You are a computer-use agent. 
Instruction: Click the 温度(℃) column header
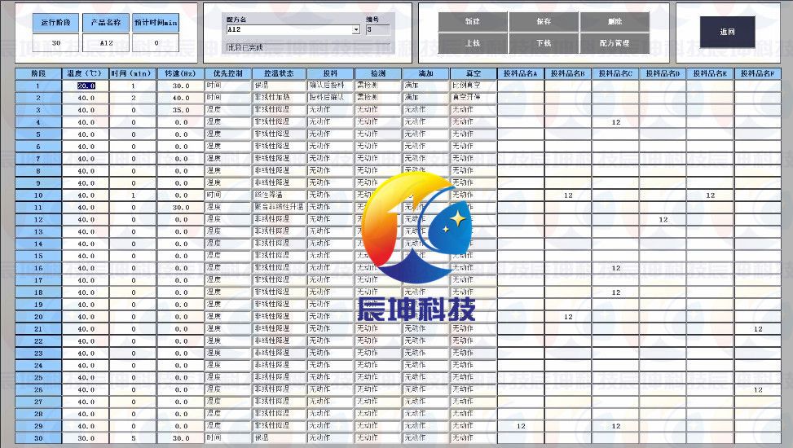86,74
